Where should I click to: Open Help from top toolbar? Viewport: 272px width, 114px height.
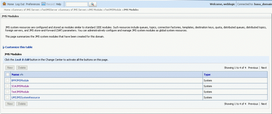coord(59,4)
